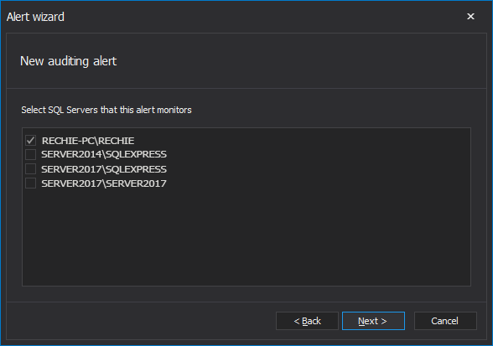Screen dimensions: 493x346
Task: Highlight the SERVER2017\SQLEXPRESS list entry
Action: (x=104, y=169)
